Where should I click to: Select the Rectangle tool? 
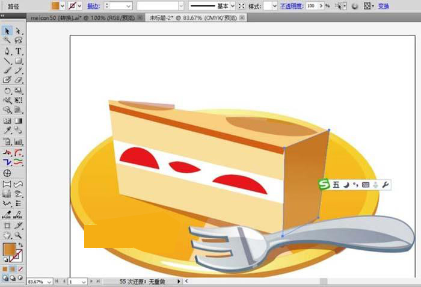[18, 61]
